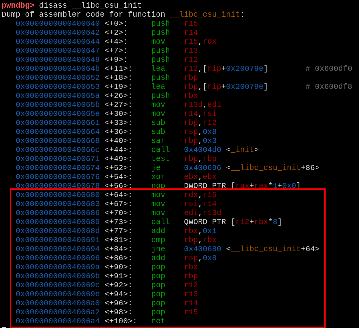The width and height of the screenshot is (359, 328).
Task: Click the typed command disass __libc_csu_init
Action: tap(90, 5)
